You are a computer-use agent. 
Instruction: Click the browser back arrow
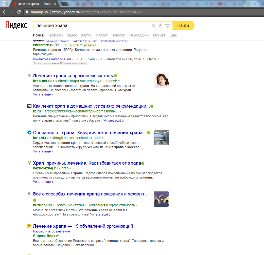coord(5,12)
